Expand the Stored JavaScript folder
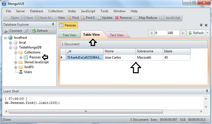The height and width of the screenshot is (124, 212). click(x=16, y=62)
